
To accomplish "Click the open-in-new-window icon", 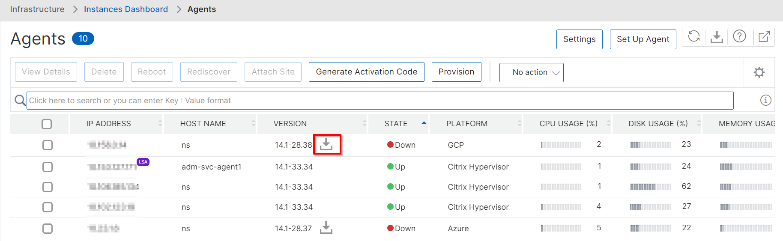I will 764,36.
